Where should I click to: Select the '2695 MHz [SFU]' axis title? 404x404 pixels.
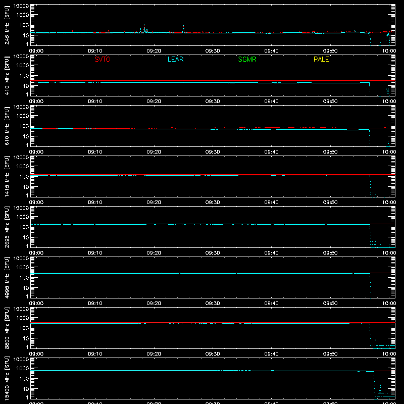[7, 227]
